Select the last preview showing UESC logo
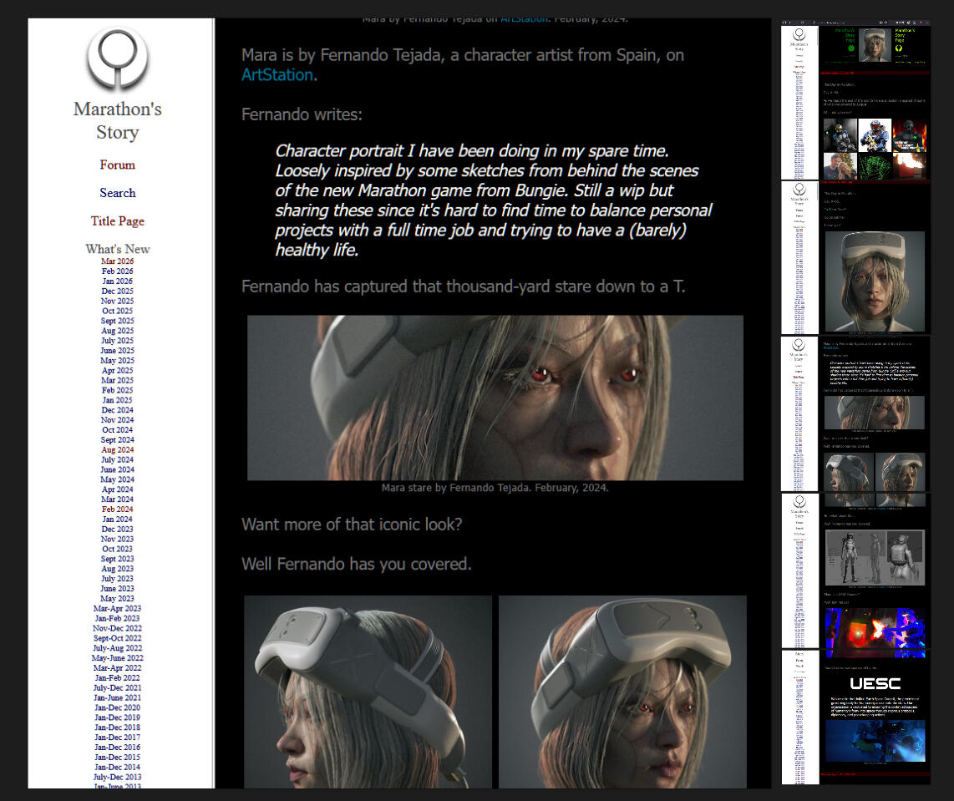 pos(855,717)
